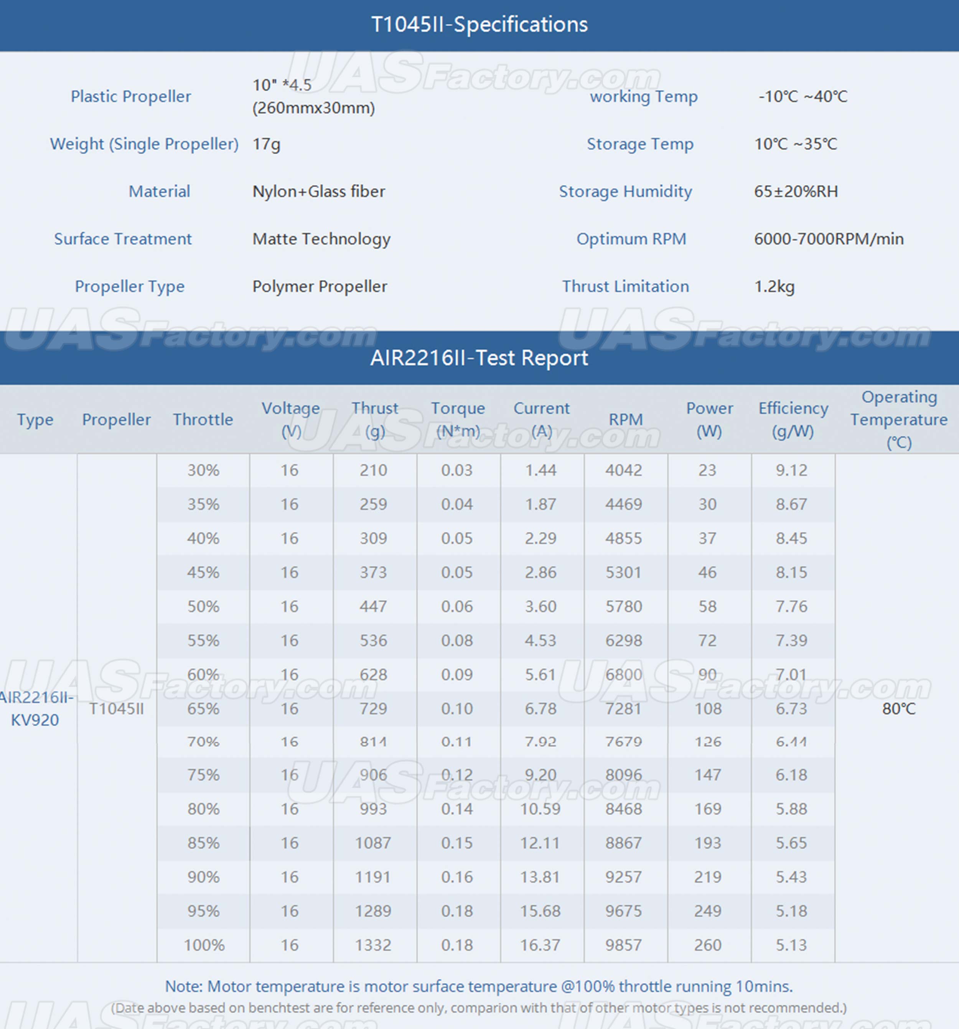The width and height of the screenshot is (959, 1029).
Task: Click RPM value 9857
Action: point(623,945)
